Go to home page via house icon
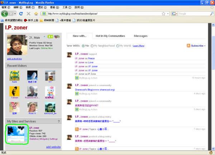Image resolution: width=215 pixels, height=155 pixels. click(36, 14)
